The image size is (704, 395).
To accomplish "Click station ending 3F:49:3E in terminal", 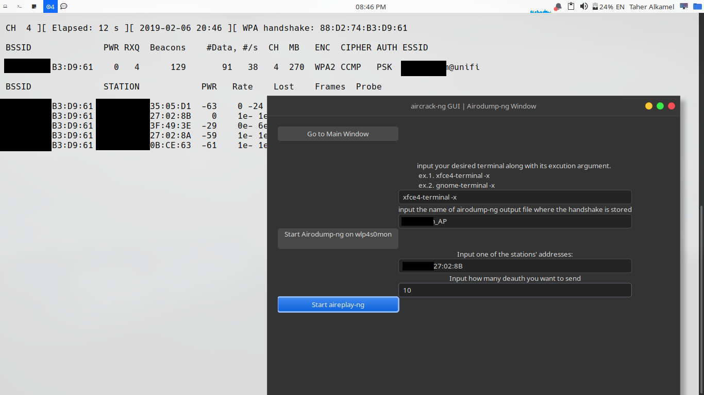I will [x=171, y=125].
